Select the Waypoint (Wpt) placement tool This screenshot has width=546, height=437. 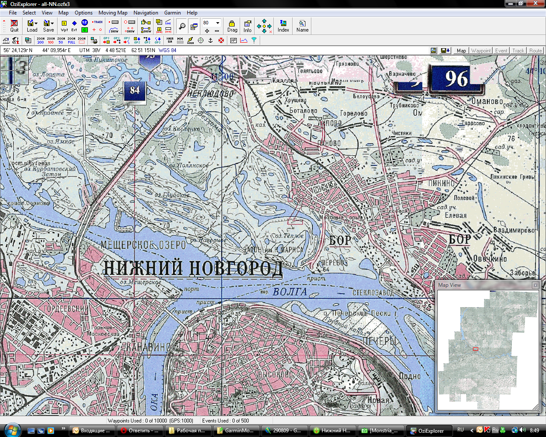pos(64,26)
